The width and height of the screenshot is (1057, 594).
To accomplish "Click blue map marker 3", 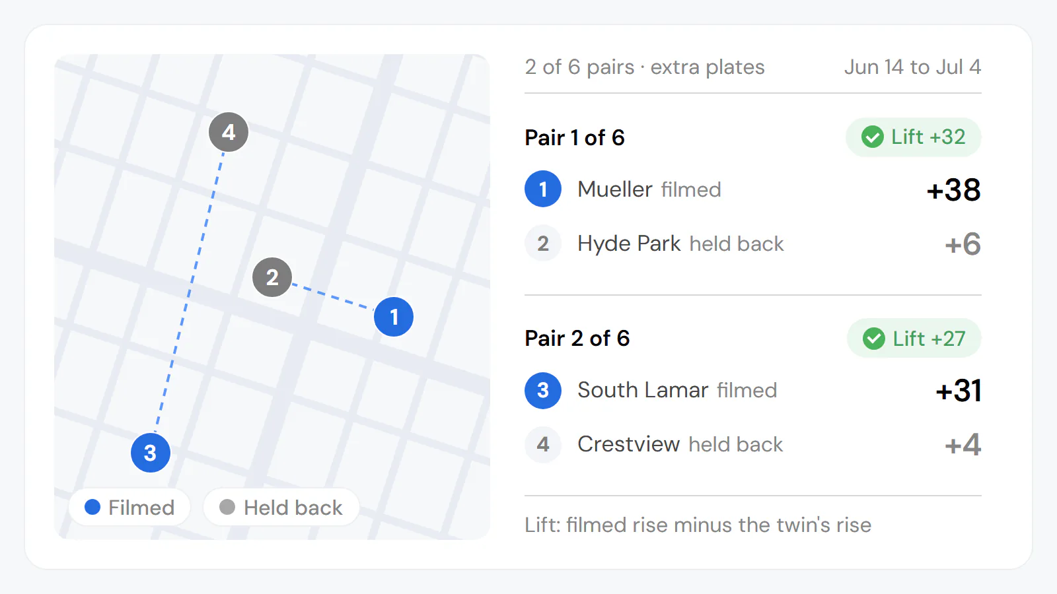I will coord(151,453).
